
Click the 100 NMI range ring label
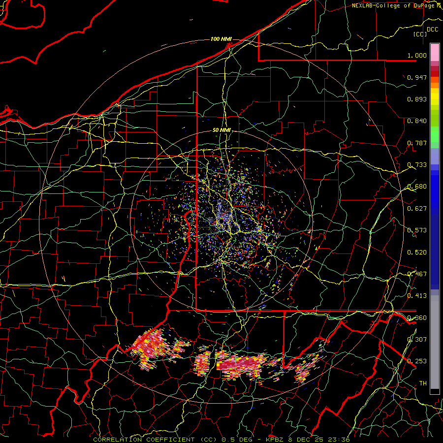pos(221,39)
